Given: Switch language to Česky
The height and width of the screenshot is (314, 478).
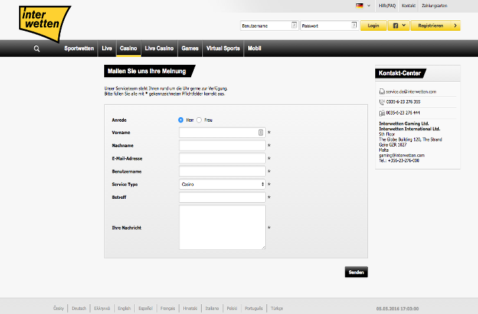Looking at the screenshot, I should (58, 308).
